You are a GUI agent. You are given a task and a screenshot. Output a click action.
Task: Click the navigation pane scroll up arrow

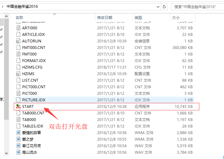(6, 17)
